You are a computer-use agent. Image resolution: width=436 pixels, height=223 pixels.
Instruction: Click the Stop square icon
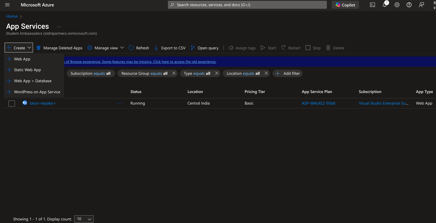point(308,48)
